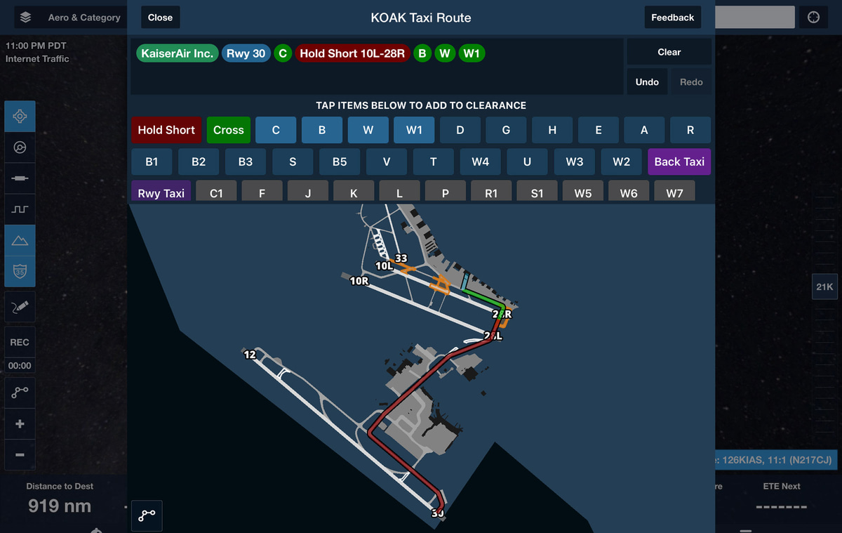842x533 pixels.
Task: Open the map settings gear icon
Action: (x=19, y=117)
